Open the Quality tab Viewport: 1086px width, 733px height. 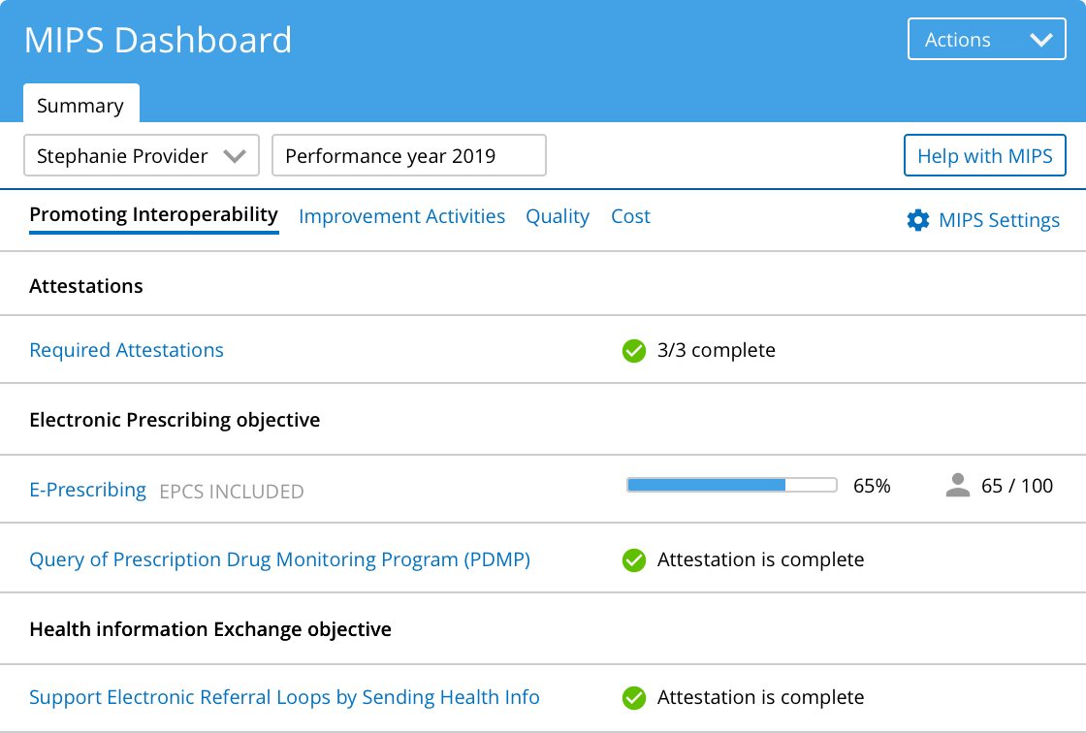[x=557, y=216]
